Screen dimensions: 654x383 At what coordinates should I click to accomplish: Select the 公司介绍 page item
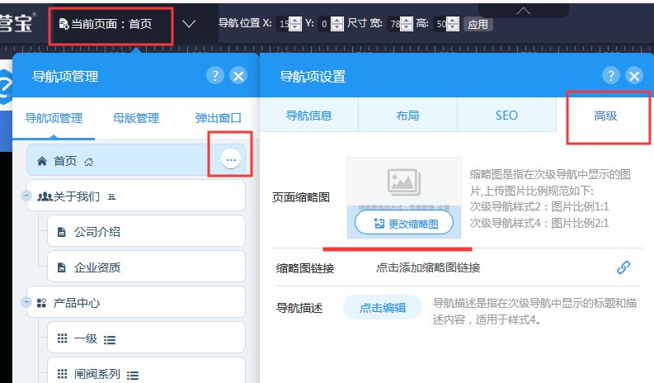coord(146,231)
